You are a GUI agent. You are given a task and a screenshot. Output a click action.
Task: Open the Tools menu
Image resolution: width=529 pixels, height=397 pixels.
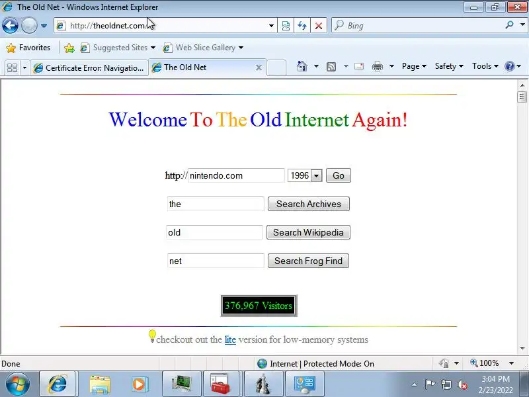tap(485, 66)
